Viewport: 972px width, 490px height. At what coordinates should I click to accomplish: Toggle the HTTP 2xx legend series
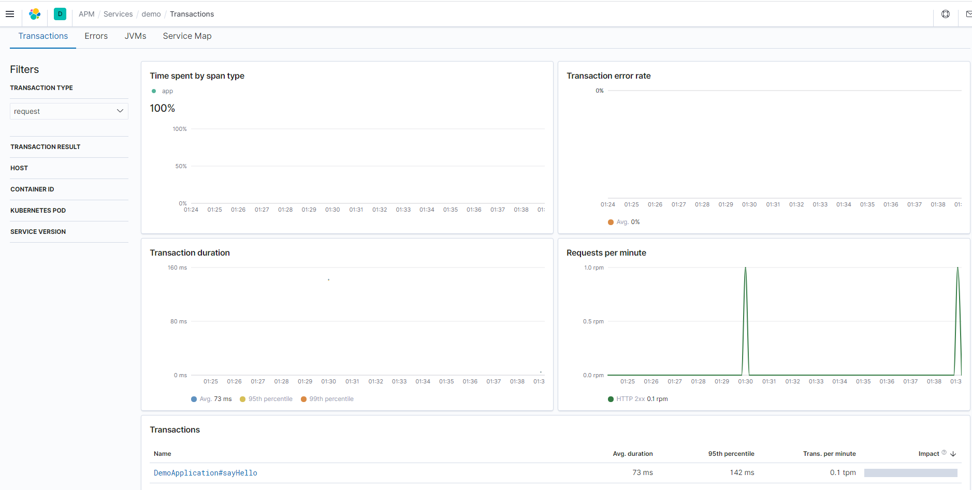638,399
